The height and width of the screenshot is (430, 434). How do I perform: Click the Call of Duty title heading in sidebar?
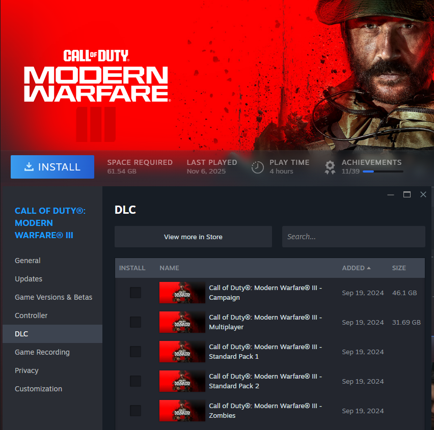(50, 223)
